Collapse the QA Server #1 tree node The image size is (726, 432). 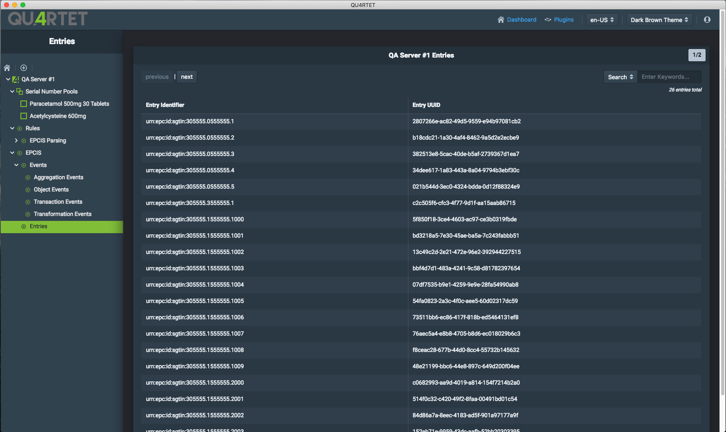[8, 79]
